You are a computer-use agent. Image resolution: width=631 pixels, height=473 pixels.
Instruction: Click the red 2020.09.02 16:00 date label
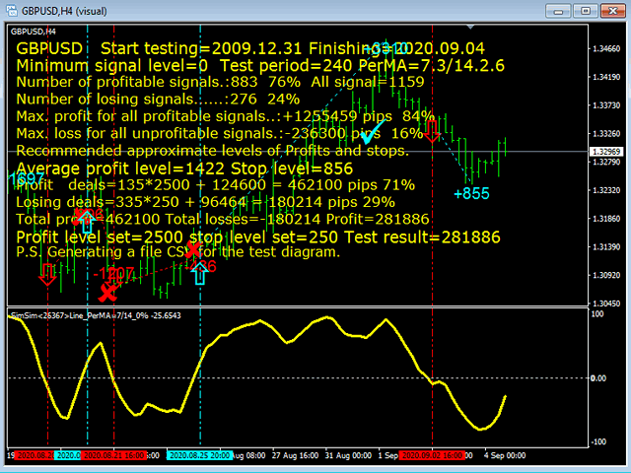(x=432, y=455)
